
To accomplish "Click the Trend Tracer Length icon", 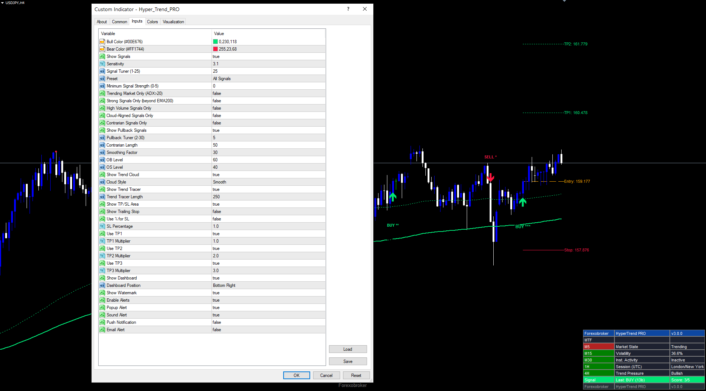I will 102,197.
